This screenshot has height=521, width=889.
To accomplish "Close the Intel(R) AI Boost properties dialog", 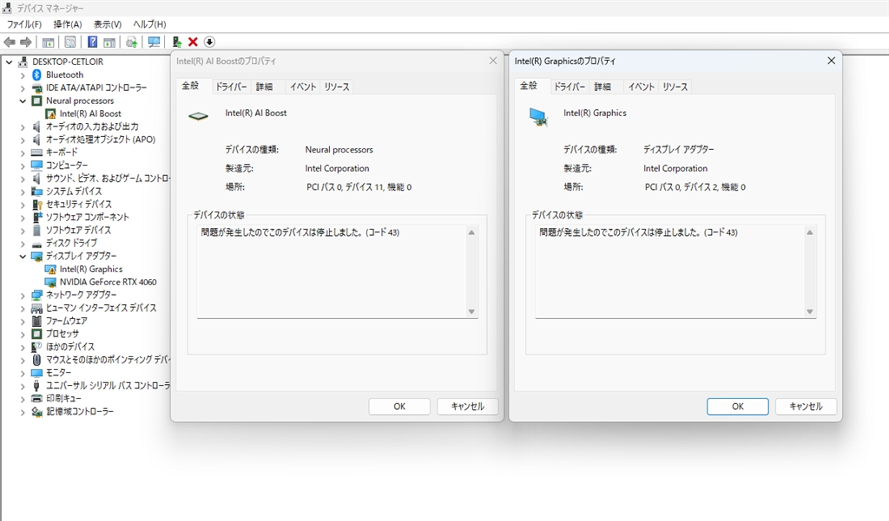I will pyautogui.click(x=493, y=61).
